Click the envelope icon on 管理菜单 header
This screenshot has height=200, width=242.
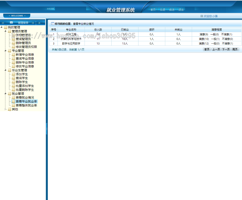pos(11,23)
